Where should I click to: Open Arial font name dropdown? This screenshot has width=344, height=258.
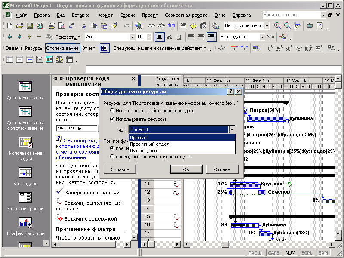(132, 37)
